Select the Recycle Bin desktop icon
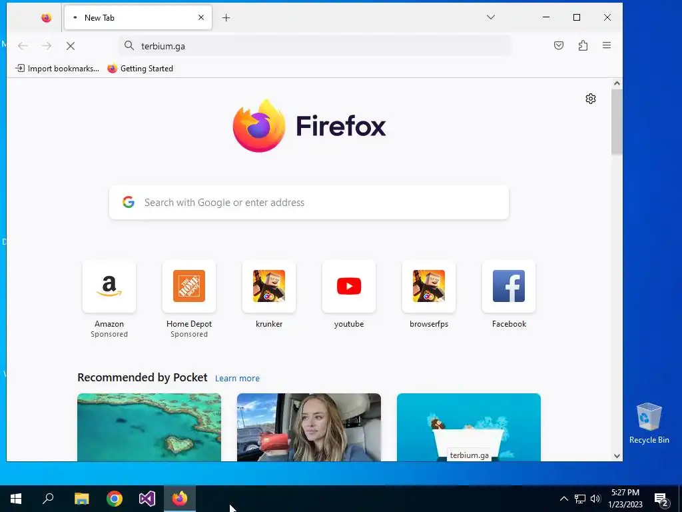Viewport: 682px width, 512px height. [649, 423]
